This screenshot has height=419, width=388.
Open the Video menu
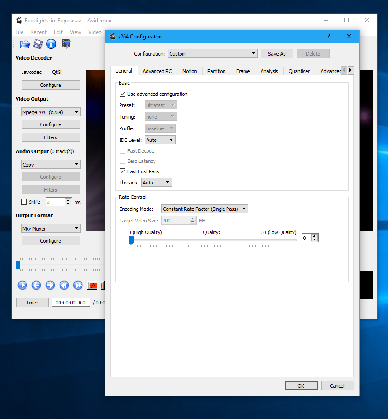coord(95,32)
